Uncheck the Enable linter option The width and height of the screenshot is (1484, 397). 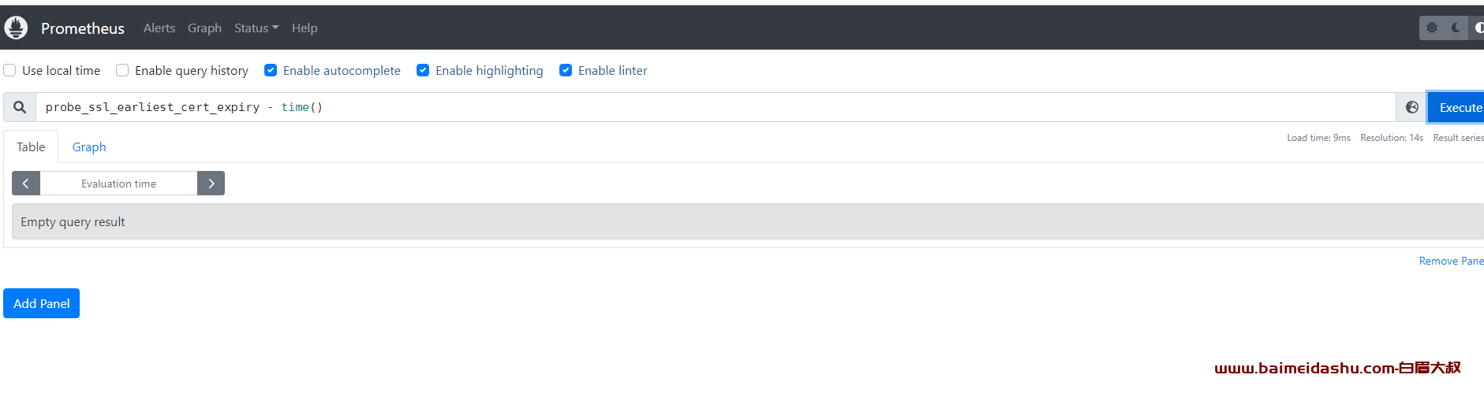(566, 70)
